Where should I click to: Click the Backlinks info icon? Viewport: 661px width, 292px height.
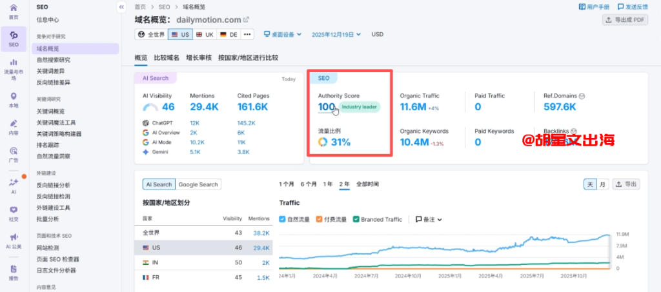(574, 131)
